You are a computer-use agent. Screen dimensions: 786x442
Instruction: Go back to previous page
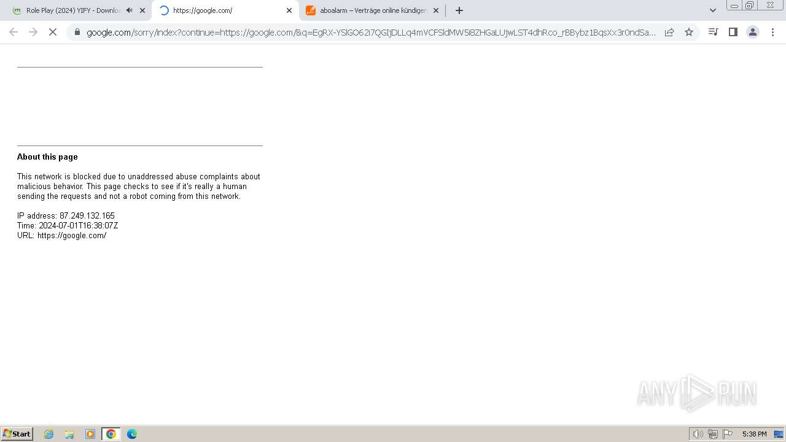tap(14, 32)
